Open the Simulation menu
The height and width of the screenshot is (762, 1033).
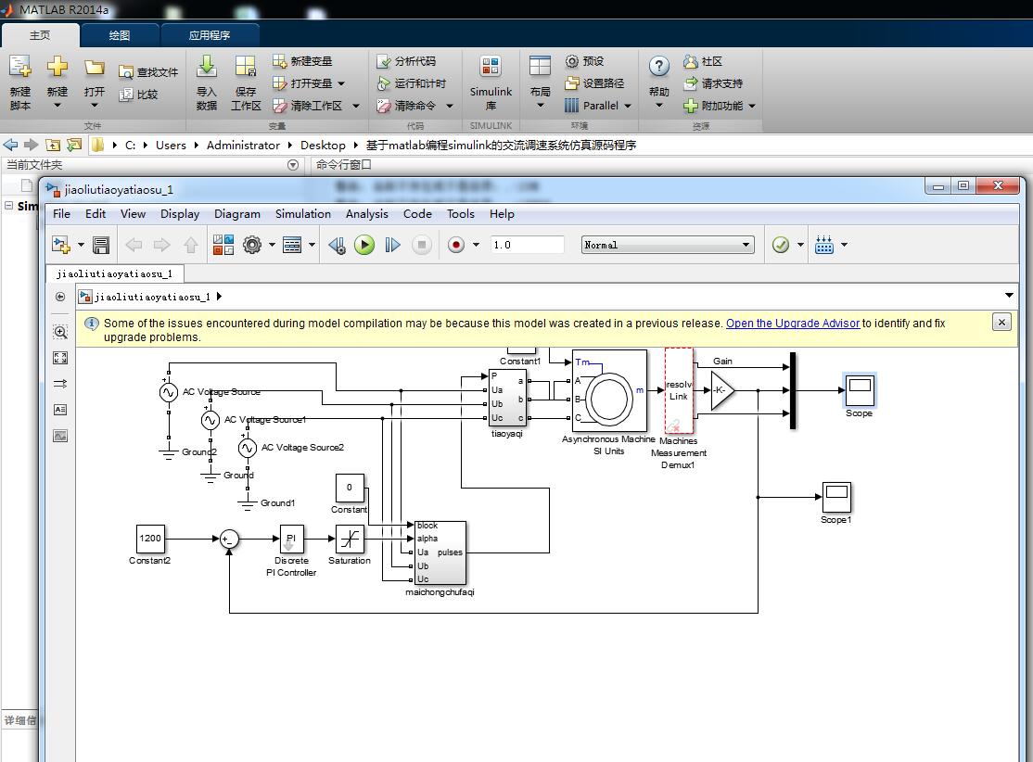point(303,214)
